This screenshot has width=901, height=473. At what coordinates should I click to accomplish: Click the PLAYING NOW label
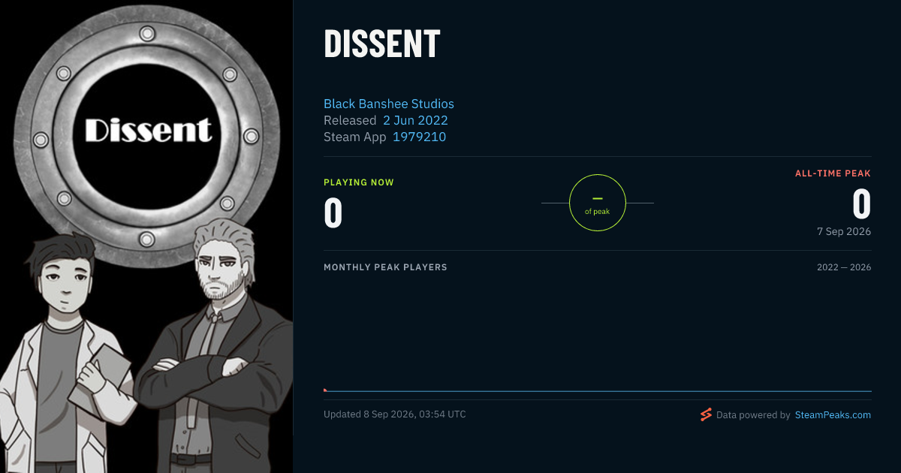click(359, 182)
